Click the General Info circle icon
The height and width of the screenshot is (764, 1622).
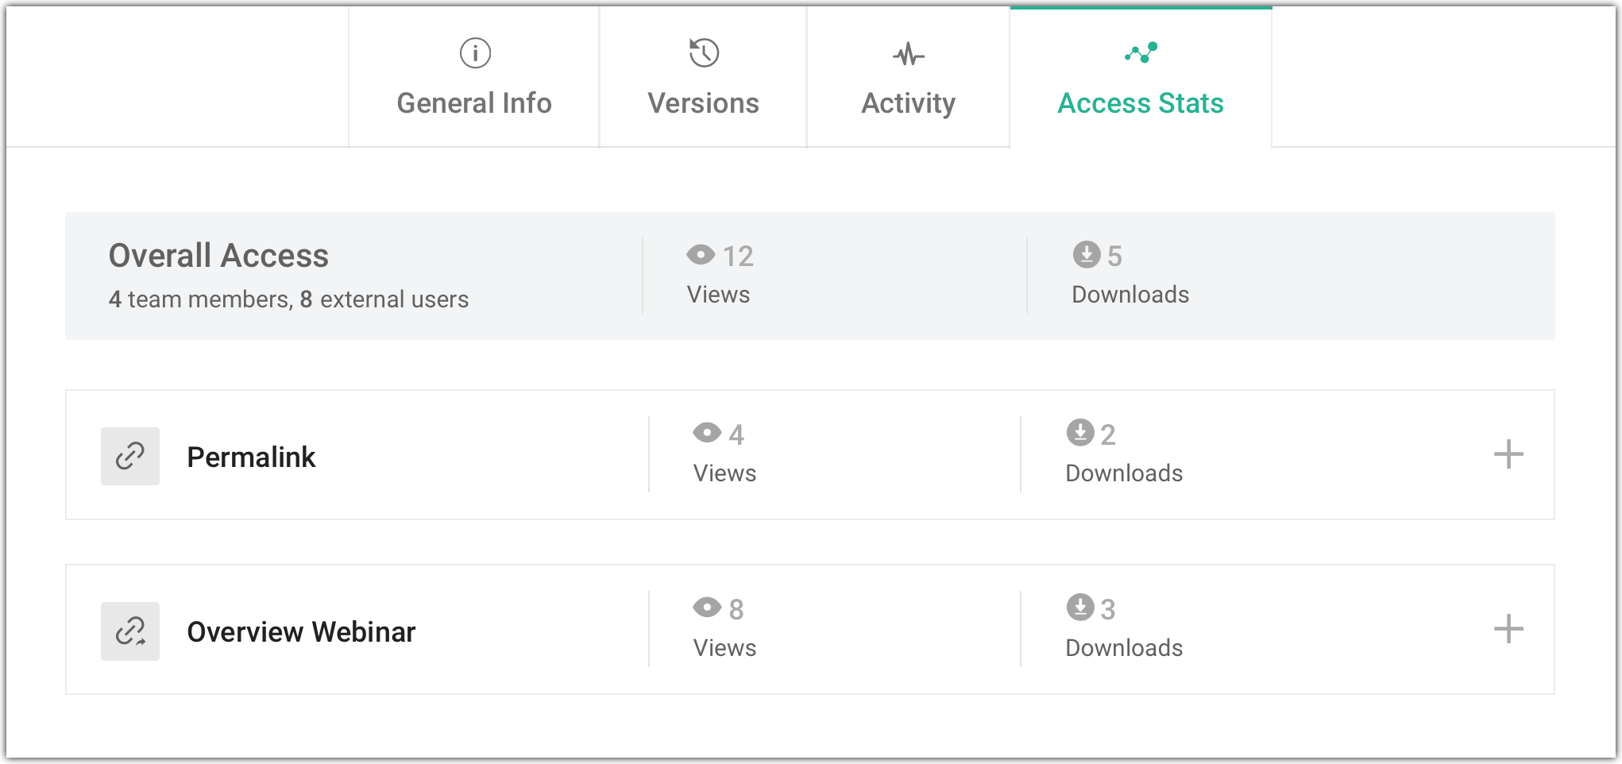click(x=475, y=53)
